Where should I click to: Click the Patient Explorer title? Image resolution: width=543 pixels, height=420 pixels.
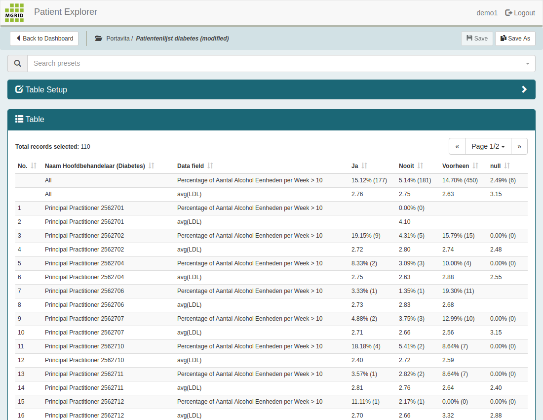point(66,12)
